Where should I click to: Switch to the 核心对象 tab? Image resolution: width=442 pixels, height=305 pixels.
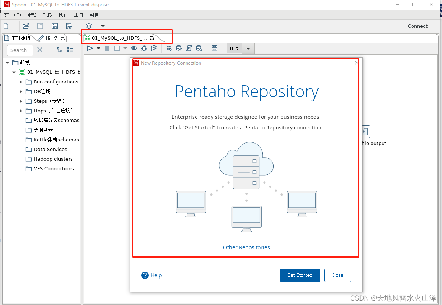point(52,38)
